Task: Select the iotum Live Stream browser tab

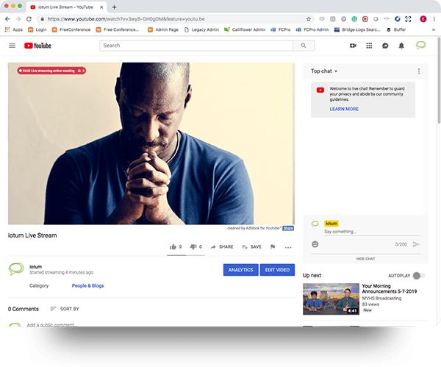Action: pos(66,7)
